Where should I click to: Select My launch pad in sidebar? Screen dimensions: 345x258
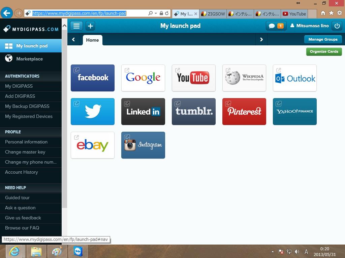click(x=31, y=46)
